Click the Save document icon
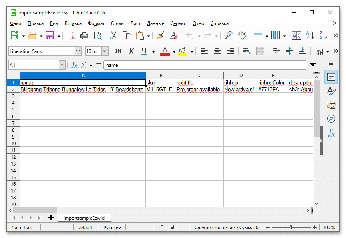Screen dimensions: 346x238 pyautogui.click(x=50, y=36)
